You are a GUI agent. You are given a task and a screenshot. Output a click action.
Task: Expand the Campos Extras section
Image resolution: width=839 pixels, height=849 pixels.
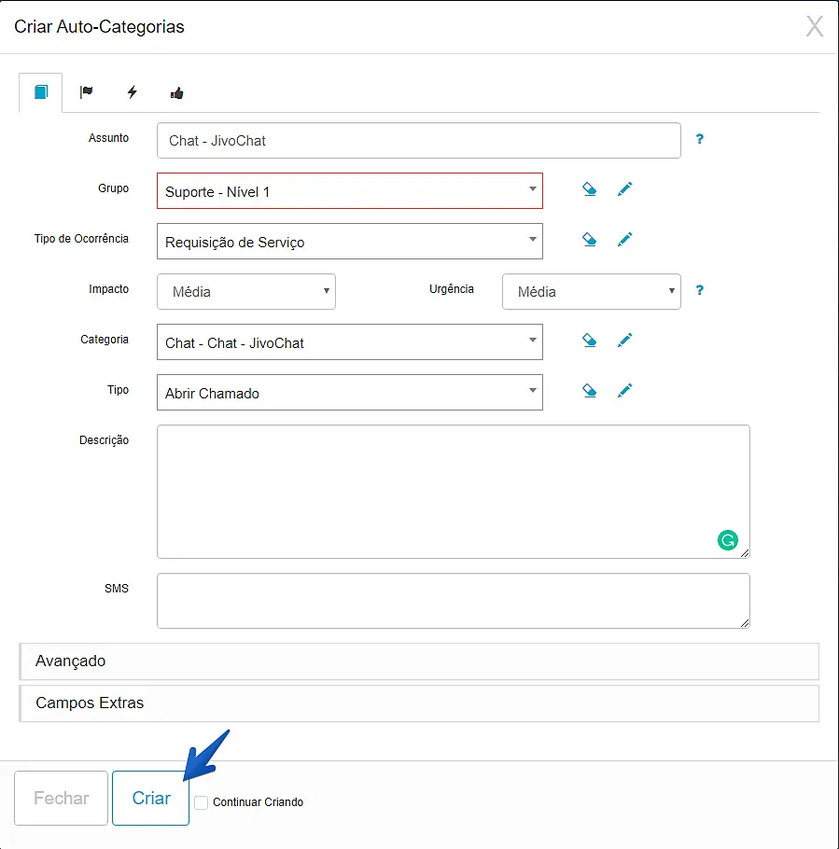(x=419, y=703)
